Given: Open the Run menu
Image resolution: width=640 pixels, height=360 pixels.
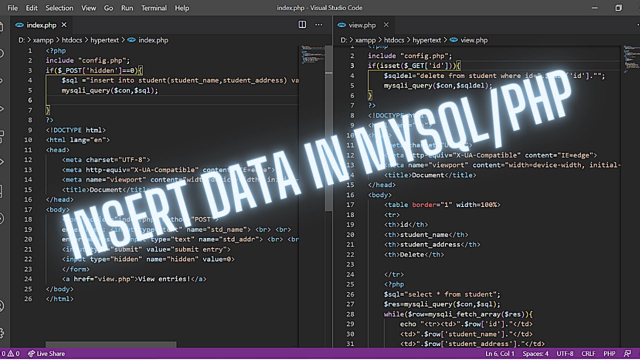Looking at the screenshot, I should coord(127,8).
